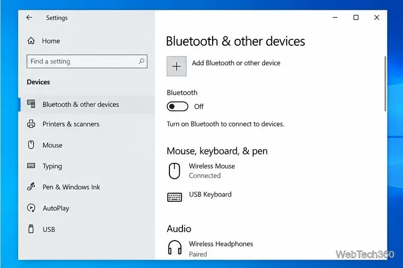Image resolution: width=403 pixels, height=268 pixels.
Task: Click the Wireless Mouse device icon
Action: (x=174, y=171)
